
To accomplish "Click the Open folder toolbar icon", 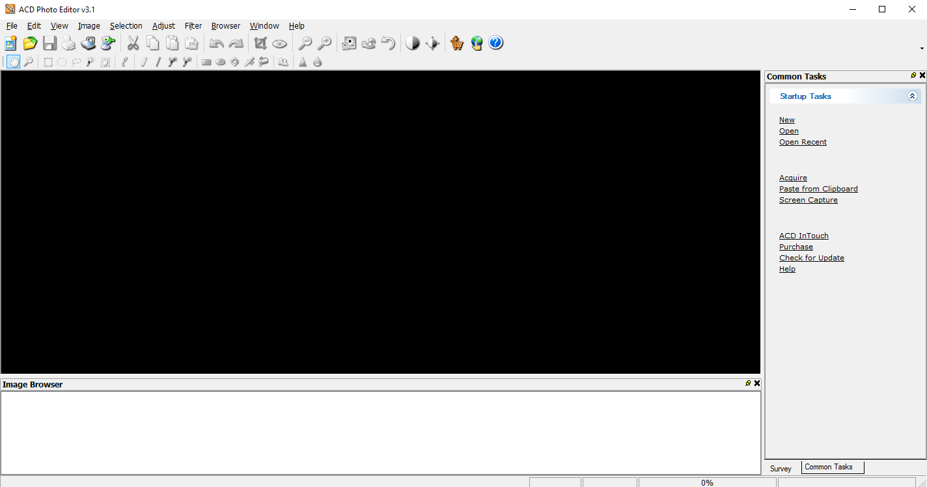I will pos(30,44).
